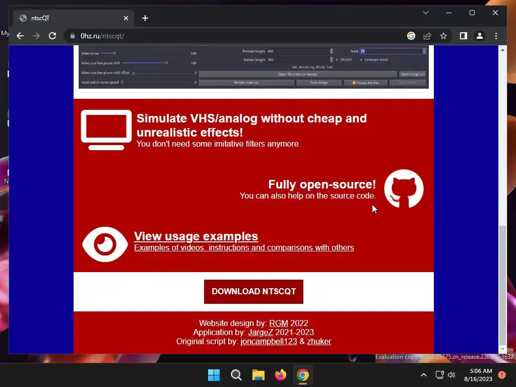Expand the tab search chevron
516x387 pixels.
(x=425, y=13)
